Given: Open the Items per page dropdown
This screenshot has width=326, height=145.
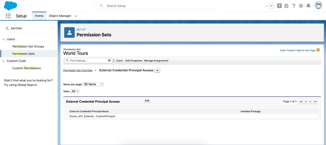Looking at the screenshot, I should [93, 84].
